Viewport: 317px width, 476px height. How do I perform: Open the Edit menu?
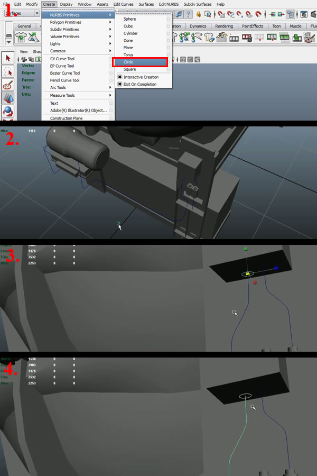point(17,4)
